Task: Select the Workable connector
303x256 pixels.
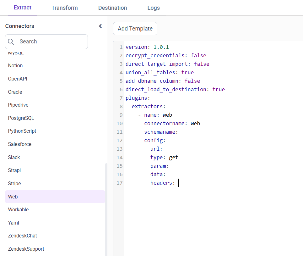Action: [18, 209]
